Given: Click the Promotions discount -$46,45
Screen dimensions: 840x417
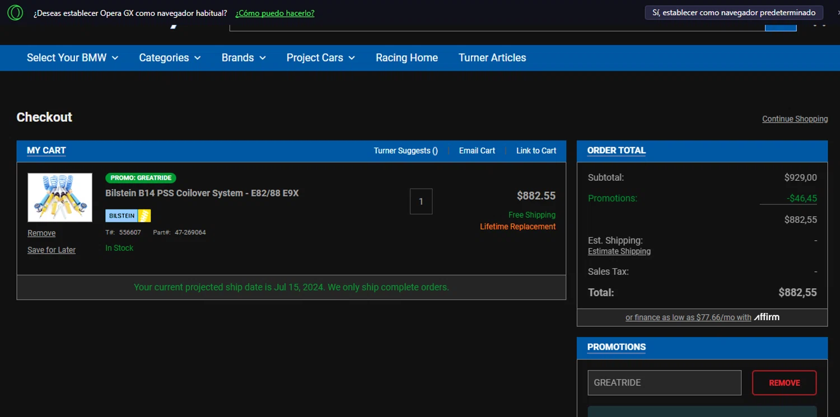Looking at the screenshot, I should point(801,198).
